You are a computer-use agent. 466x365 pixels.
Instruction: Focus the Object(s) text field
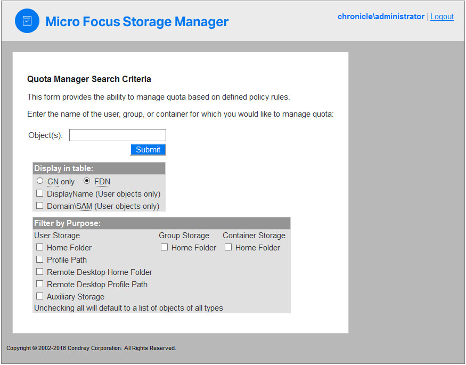(x=118, y=135)
